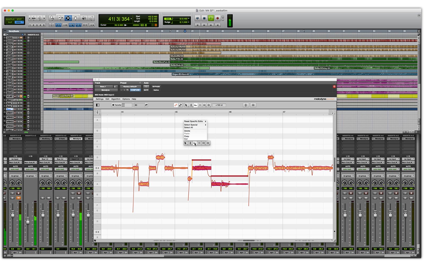The width and height of the screenshot is (424, 266).
Task: Enable Spot edit mode
Action: 19,19
